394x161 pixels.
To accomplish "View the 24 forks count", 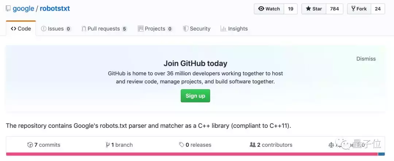I will click(378, 9).
